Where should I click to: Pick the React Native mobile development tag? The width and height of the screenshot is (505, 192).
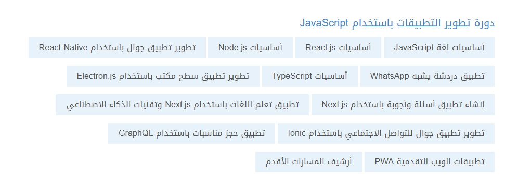pos(117,48)
